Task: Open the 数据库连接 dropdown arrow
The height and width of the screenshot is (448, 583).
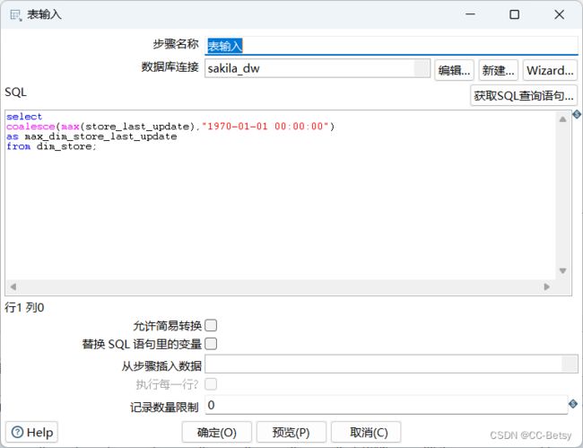Action: [422, 68]
